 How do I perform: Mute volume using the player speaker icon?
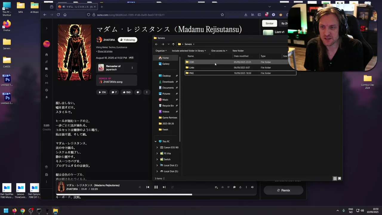point(252,187)
